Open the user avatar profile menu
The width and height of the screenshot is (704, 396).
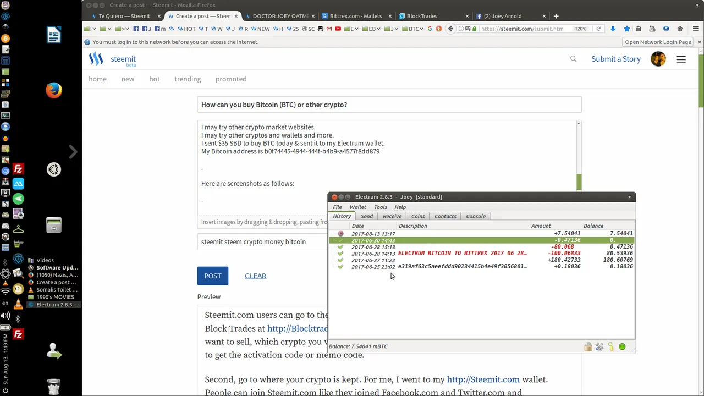pyautogui.click(x=658, y=59)
